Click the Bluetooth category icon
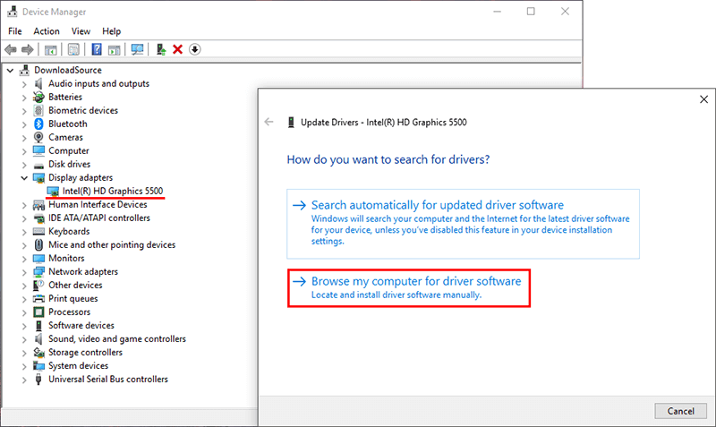The image size is (716, 427). [38, 124]
